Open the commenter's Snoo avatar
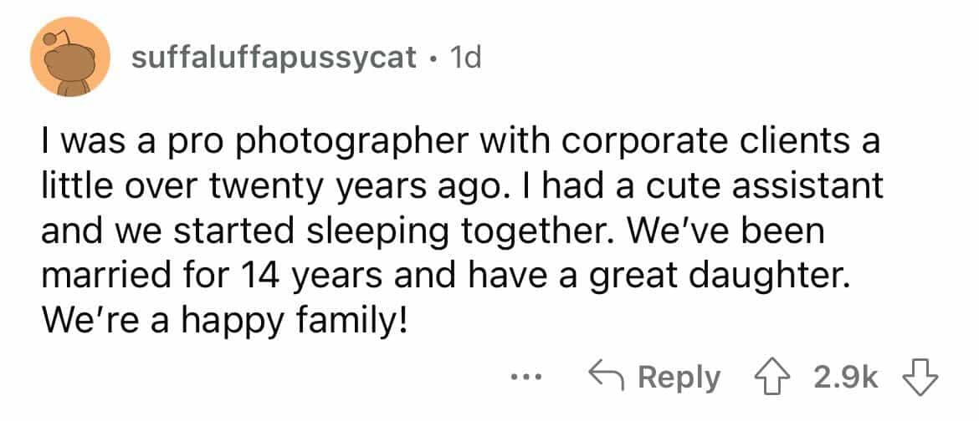The height and width of the screenshot is (421, 979). (x=70, y=58)
